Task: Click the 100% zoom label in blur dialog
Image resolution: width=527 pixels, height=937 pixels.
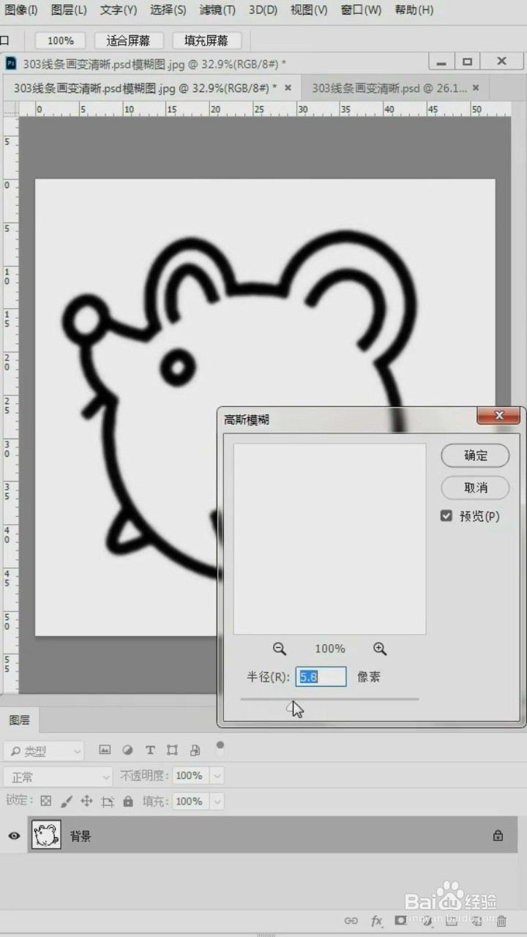Action: (330, 649)
